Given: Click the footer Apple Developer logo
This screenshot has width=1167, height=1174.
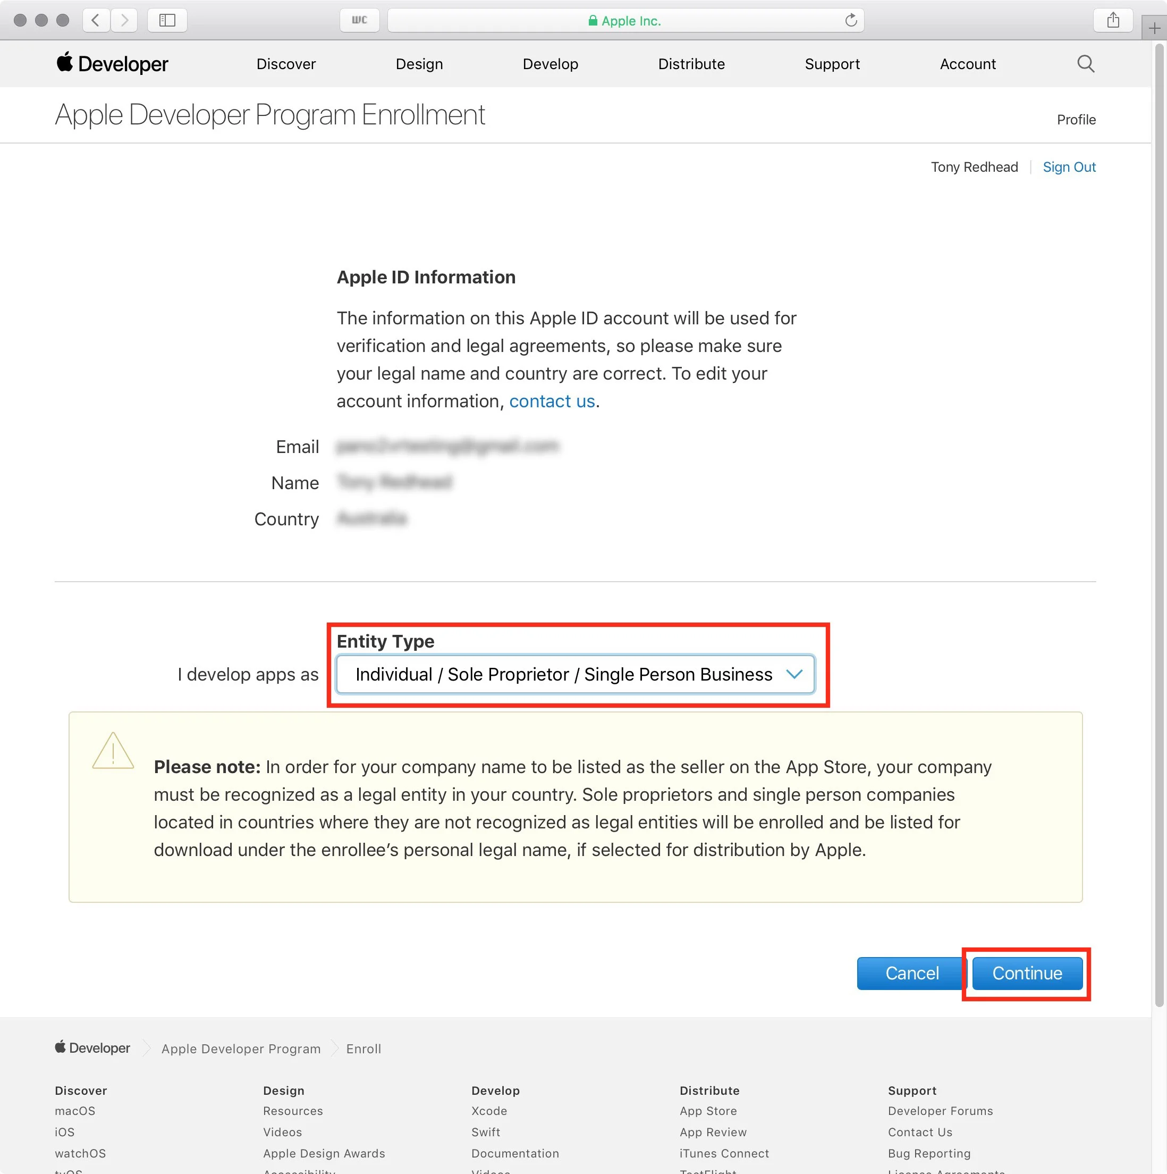Looking at the screenshot, I should tap(92, 1047).
